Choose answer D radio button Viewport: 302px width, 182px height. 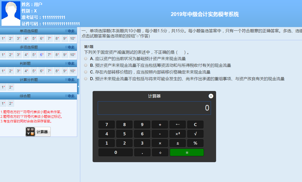click(86, 79)
